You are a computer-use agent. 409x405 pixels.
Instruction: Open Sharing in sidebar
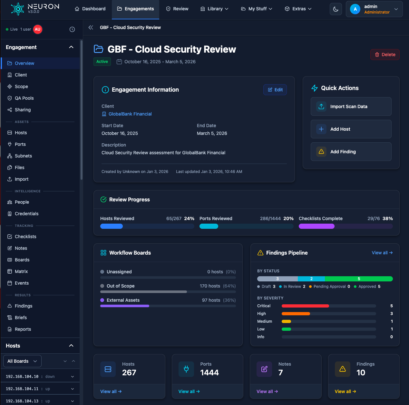(40, 110)
